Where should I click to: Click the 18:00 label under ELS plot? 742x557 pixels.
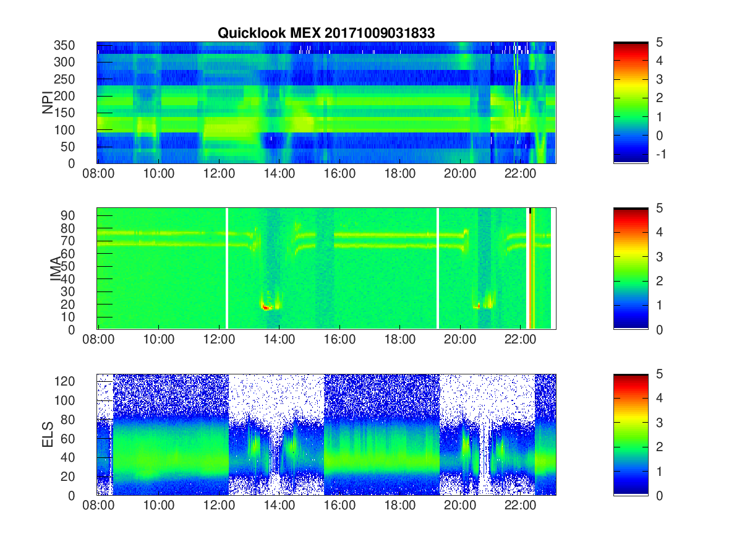pos(400,506)
